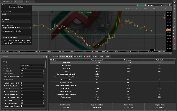Click the tool icon directly above the T text tool

coord(175,35)
